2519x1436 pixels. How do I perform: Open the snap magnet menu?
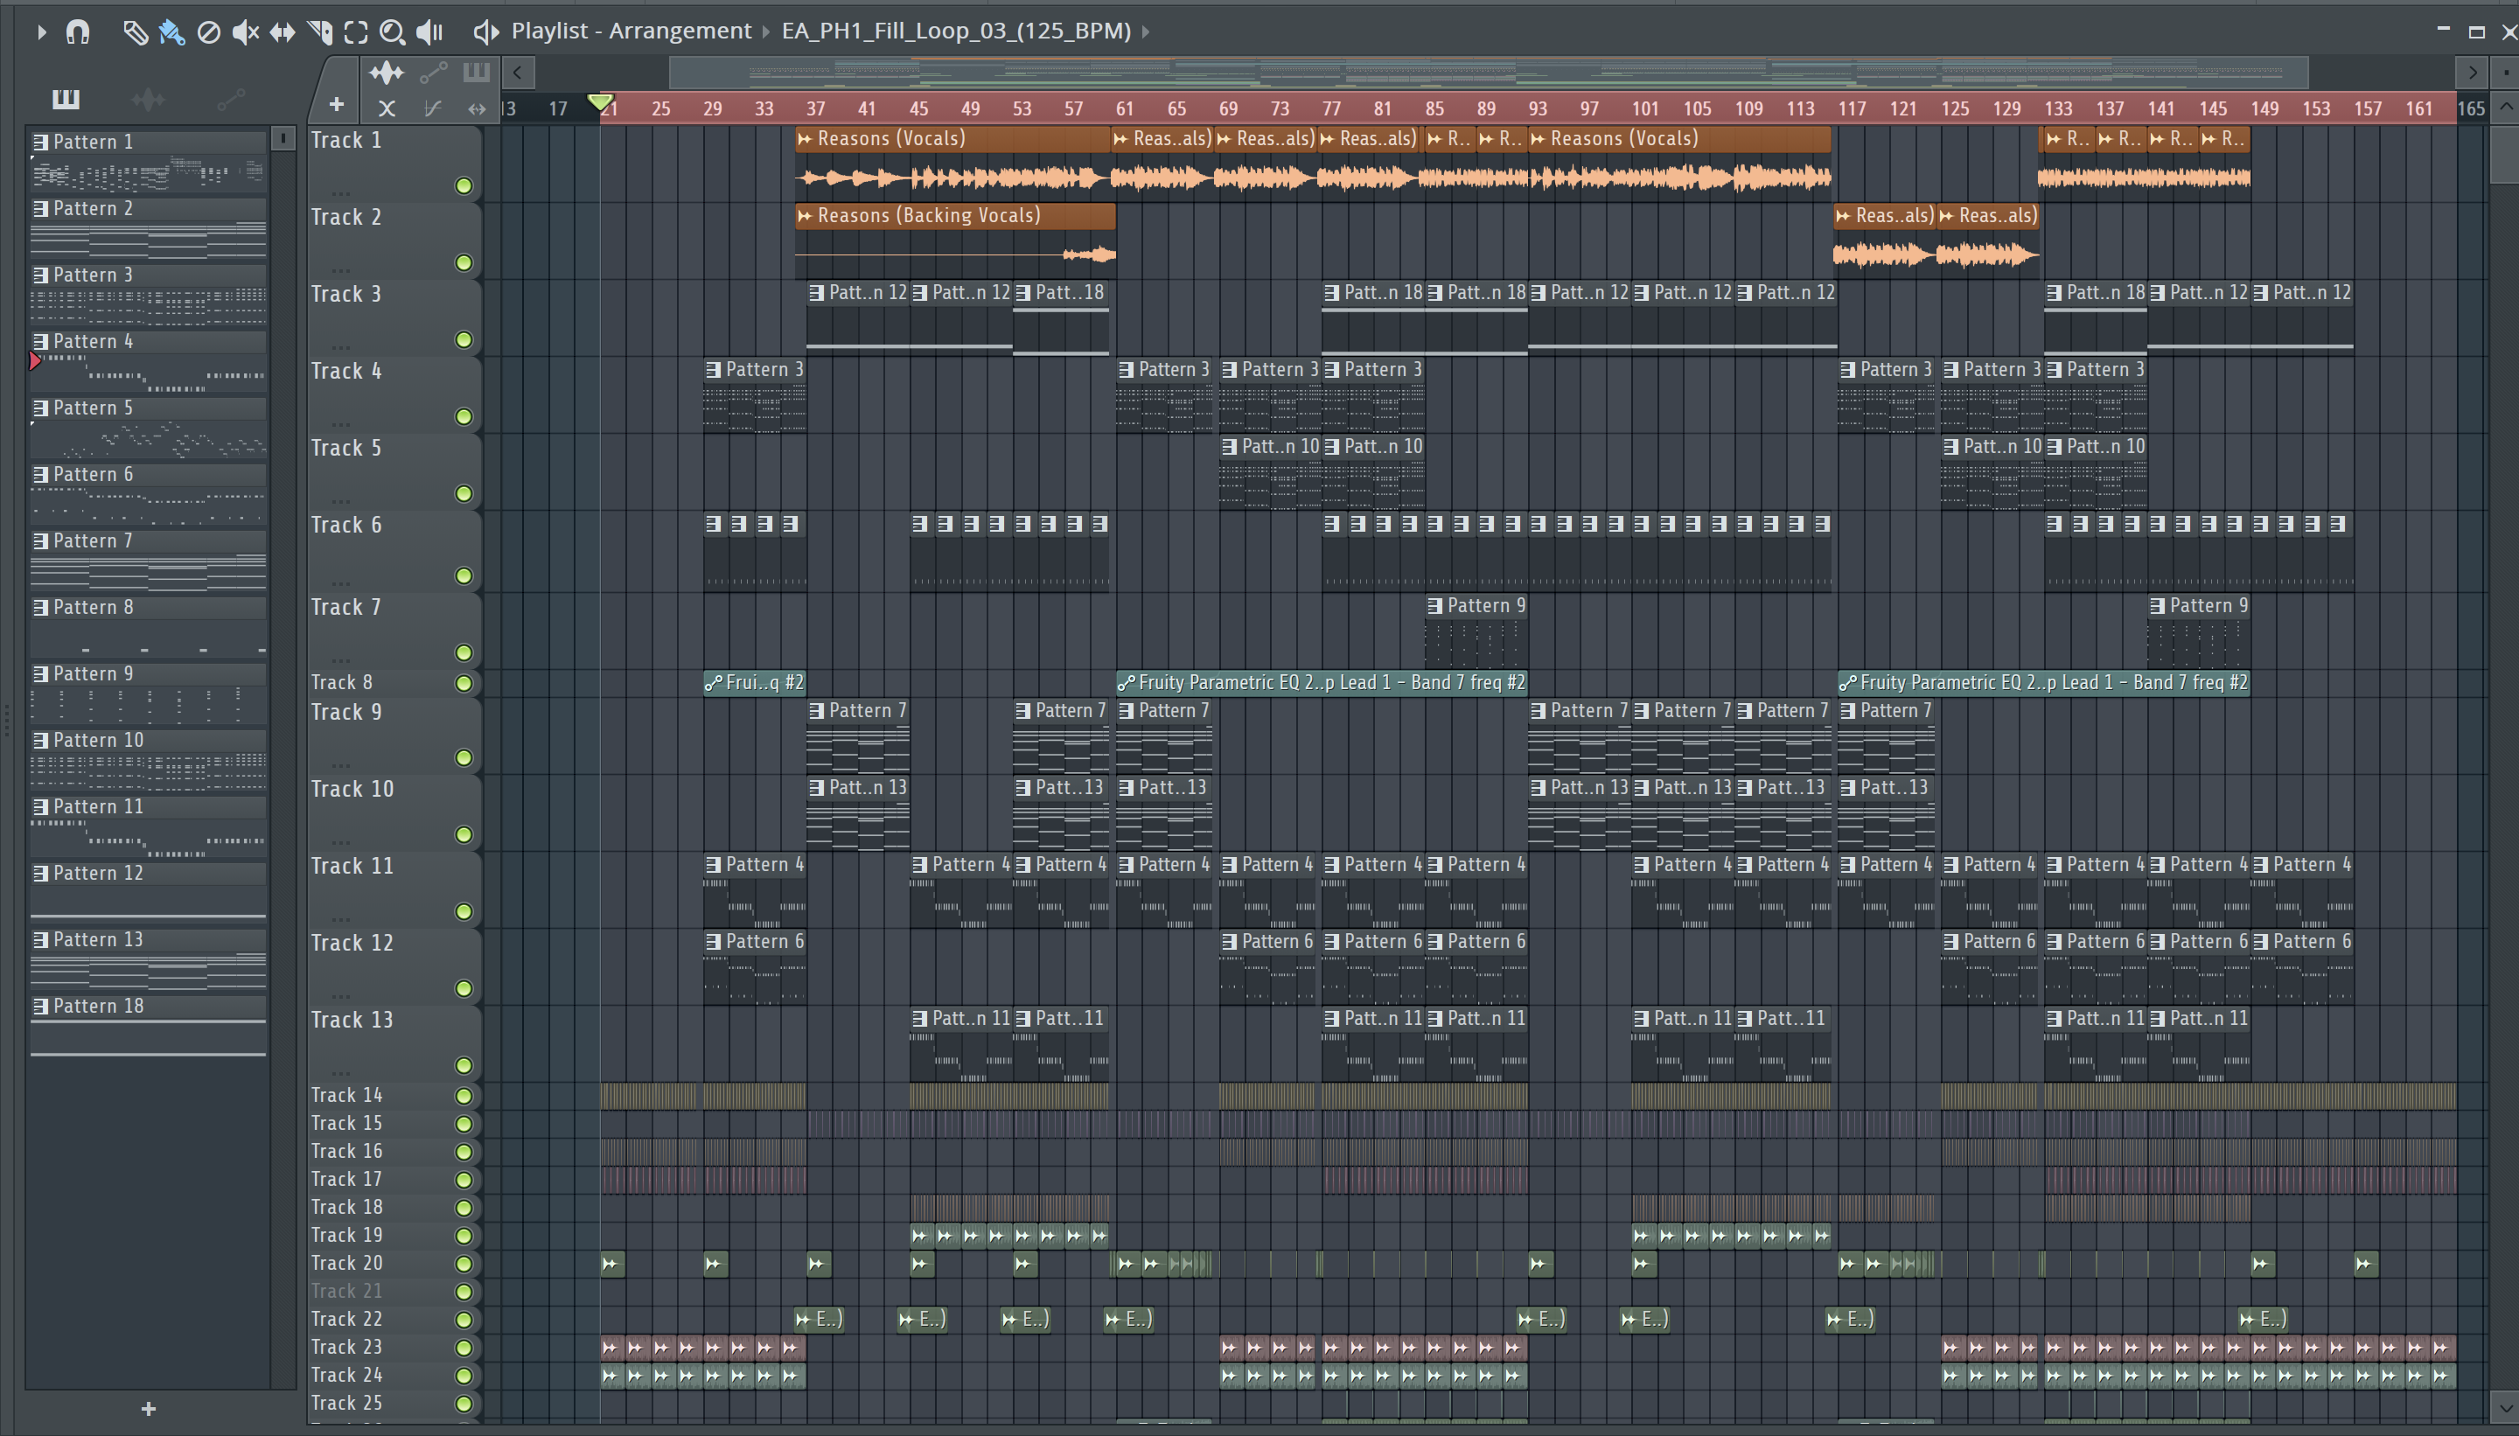(78, 31)
